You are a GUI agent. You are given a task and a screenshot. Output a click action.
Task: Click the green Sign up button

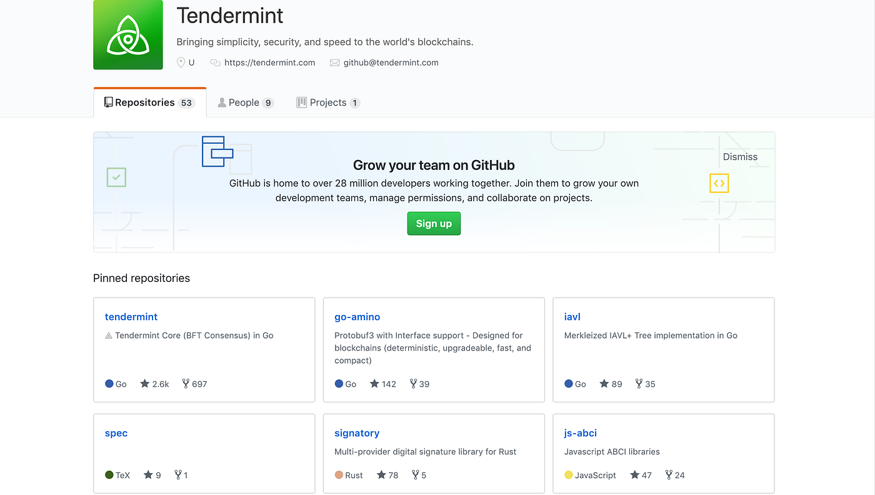[434, 224]
